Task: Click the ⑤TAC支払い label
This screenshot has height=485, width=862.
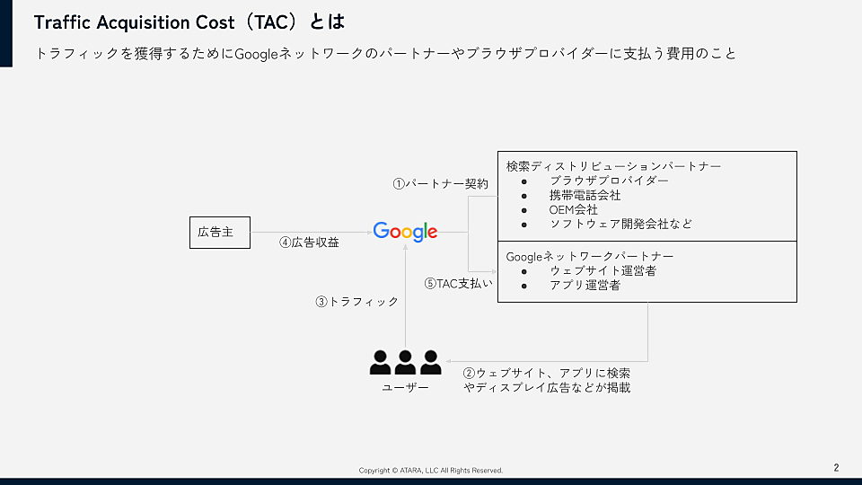Action: pyautogui.click(x=459, y=284)
